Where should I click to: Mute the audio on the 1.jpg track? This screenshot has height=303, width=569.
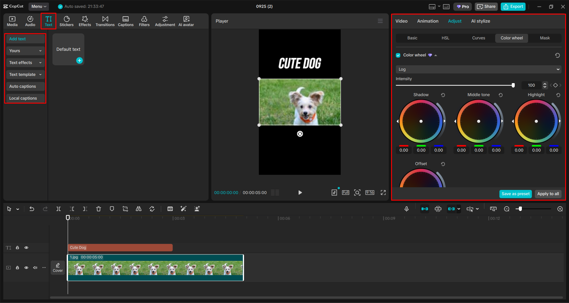point(35,267)
